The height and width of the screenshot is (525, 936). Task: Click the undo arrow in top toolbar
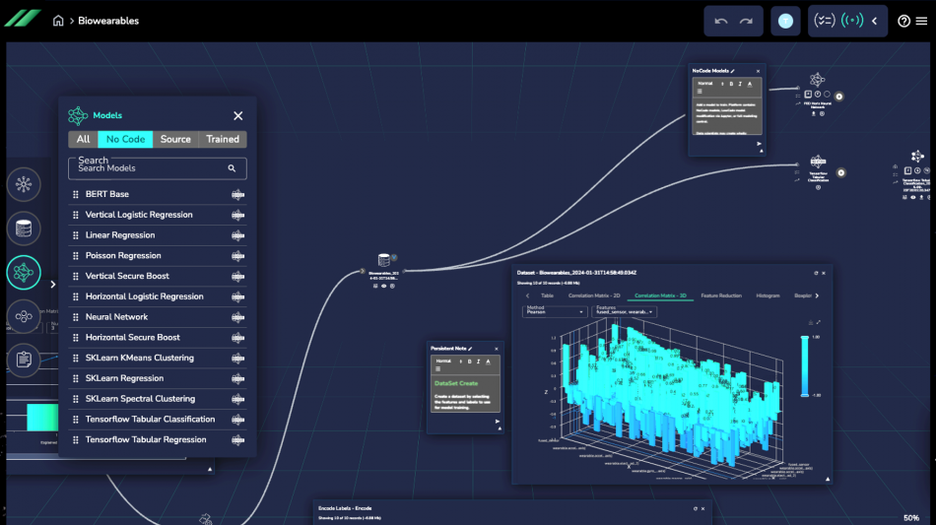(721, 21)
